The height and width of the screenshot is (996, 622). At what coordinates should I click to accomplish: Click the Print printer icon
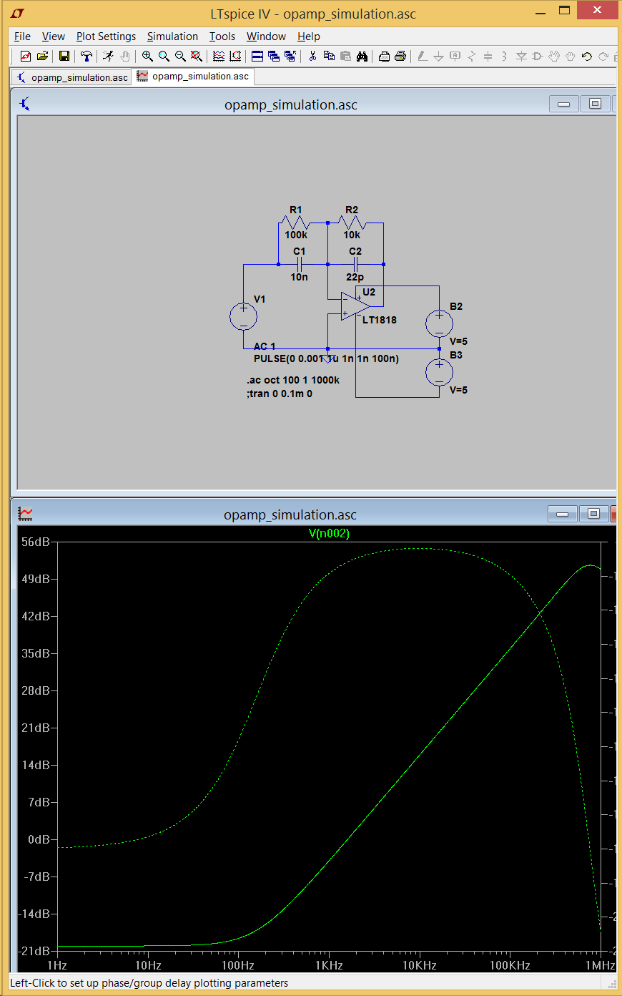(400, 56)
